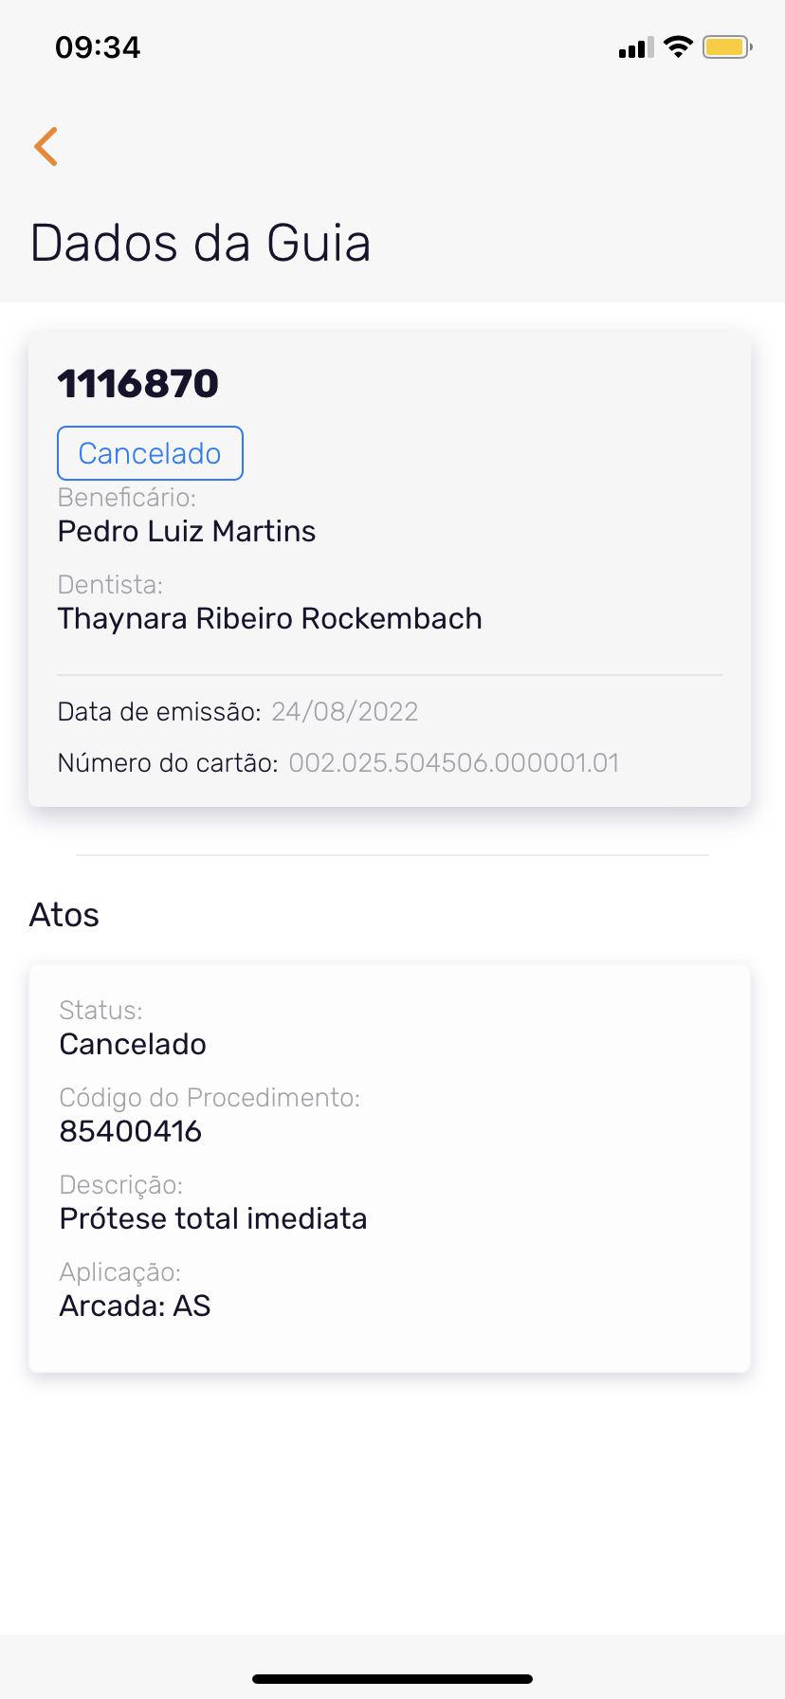
Task: Tap the Dados da Guia title
Action: 200,243
